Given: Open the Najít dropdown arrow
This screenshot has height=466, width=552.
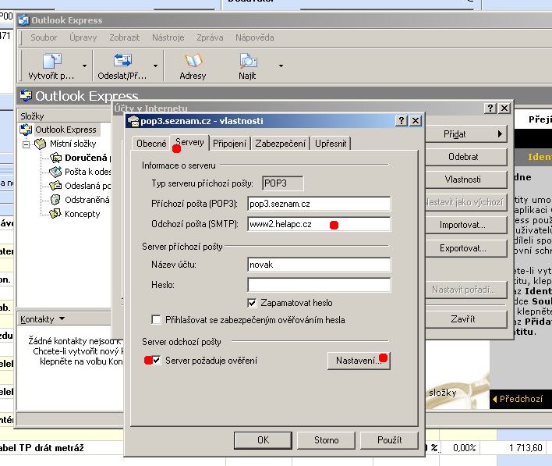Looking at the screenshot, I should (281, 66).
